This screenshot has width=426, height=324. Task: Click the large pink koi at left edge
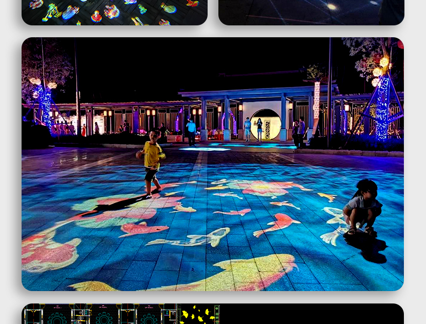(x=46, y=252)
